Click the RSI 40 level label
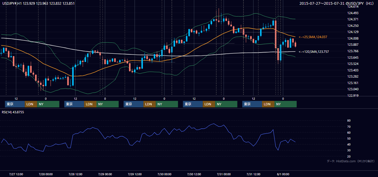This screenshot has height=177, width=378. click(x=349, y=144)
